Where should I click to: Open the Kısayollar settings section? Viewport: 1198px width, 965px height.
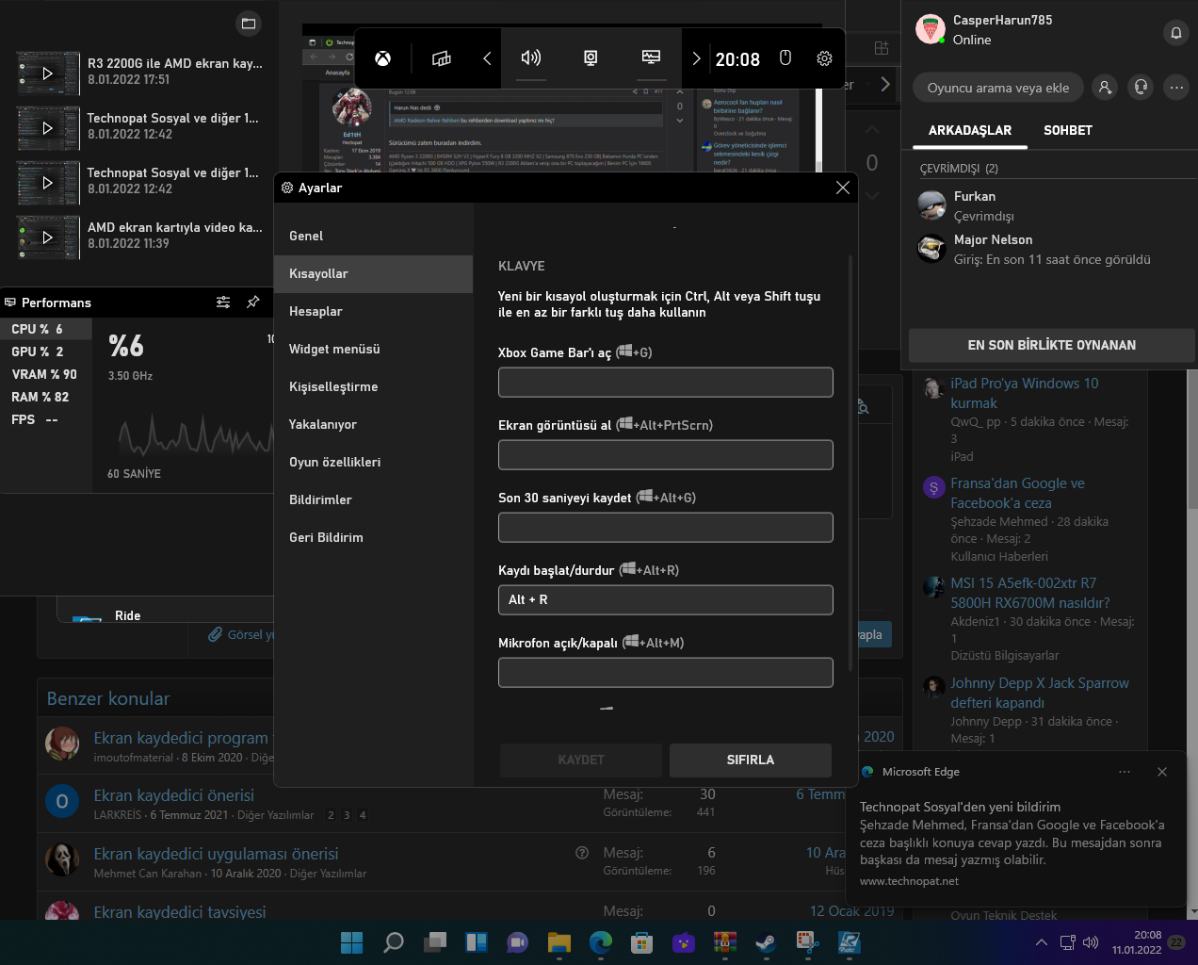373,273
